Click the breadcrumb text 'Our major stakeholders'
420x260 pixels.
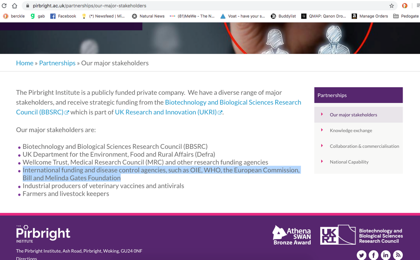coord(115,63)
